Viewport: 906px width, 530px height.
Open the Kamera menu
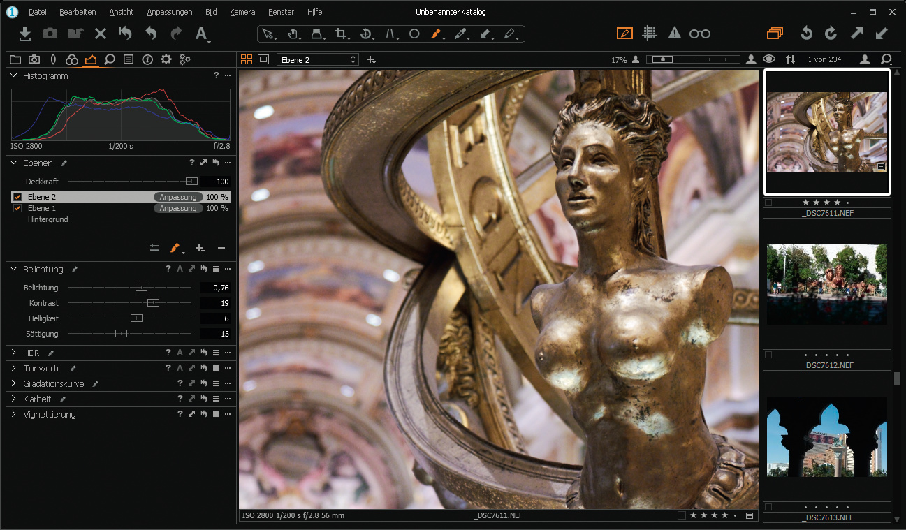pyautogui.click(x=242, y=12)
